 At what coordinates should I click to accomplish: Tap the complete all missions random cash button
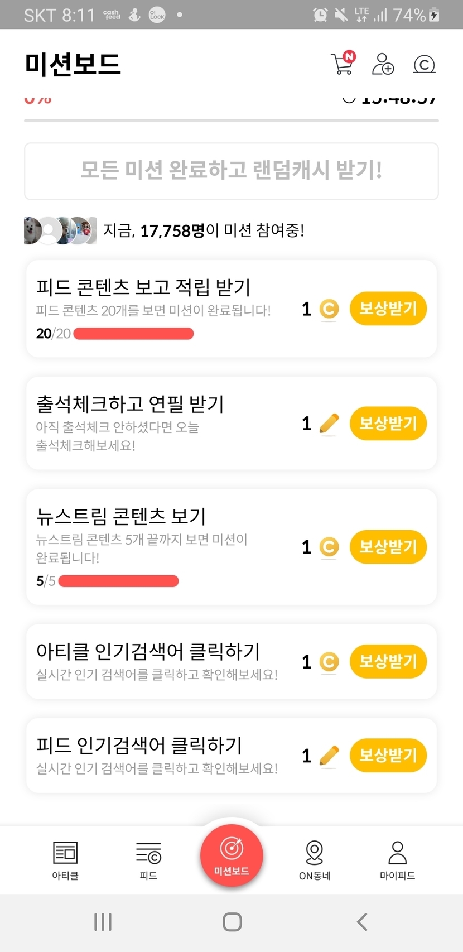231,171
